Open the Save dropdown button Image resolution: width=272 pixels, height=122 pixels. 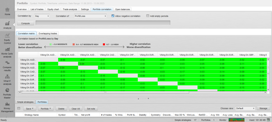coord(30,109)
